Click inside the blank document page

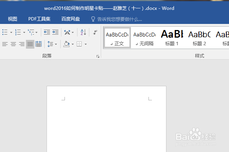106,119
